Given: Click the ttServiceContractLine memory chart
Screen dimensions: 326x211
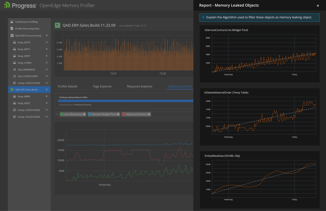Looking at the screenshot, I should [264, 53].
